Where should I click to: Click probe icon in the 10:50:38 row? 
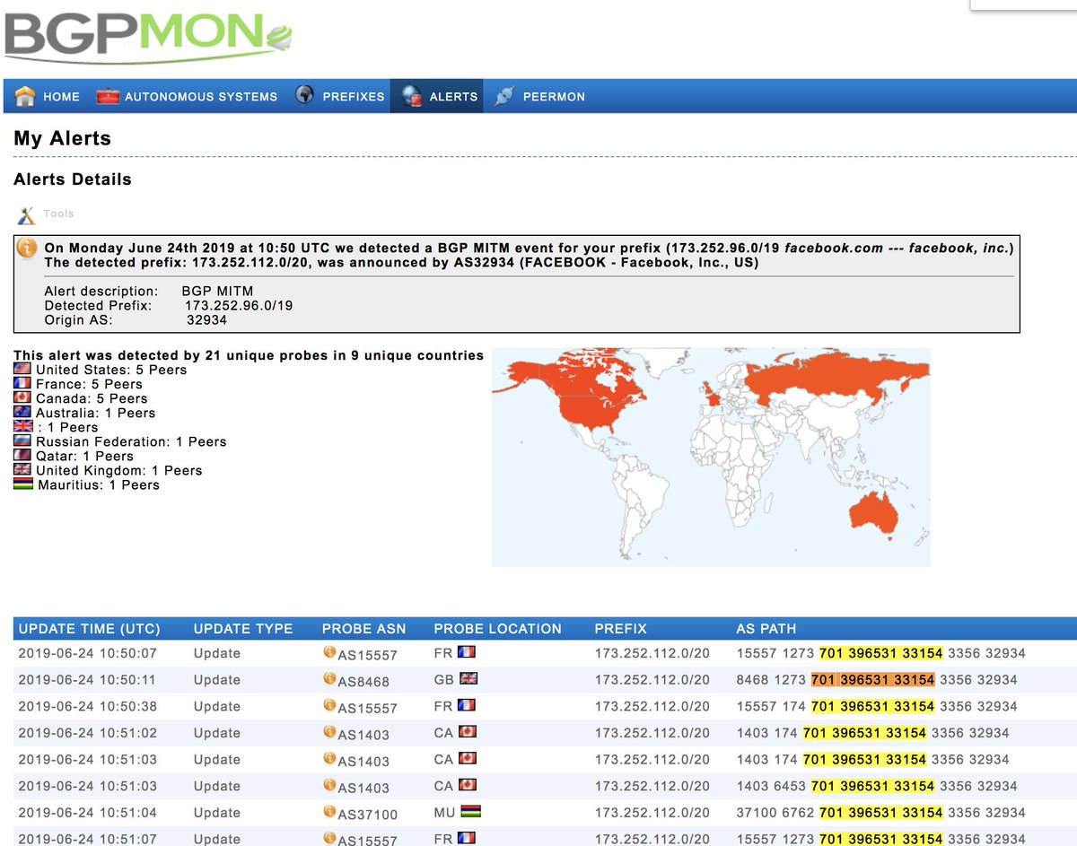pyautogui.click(x=329, y=705)
